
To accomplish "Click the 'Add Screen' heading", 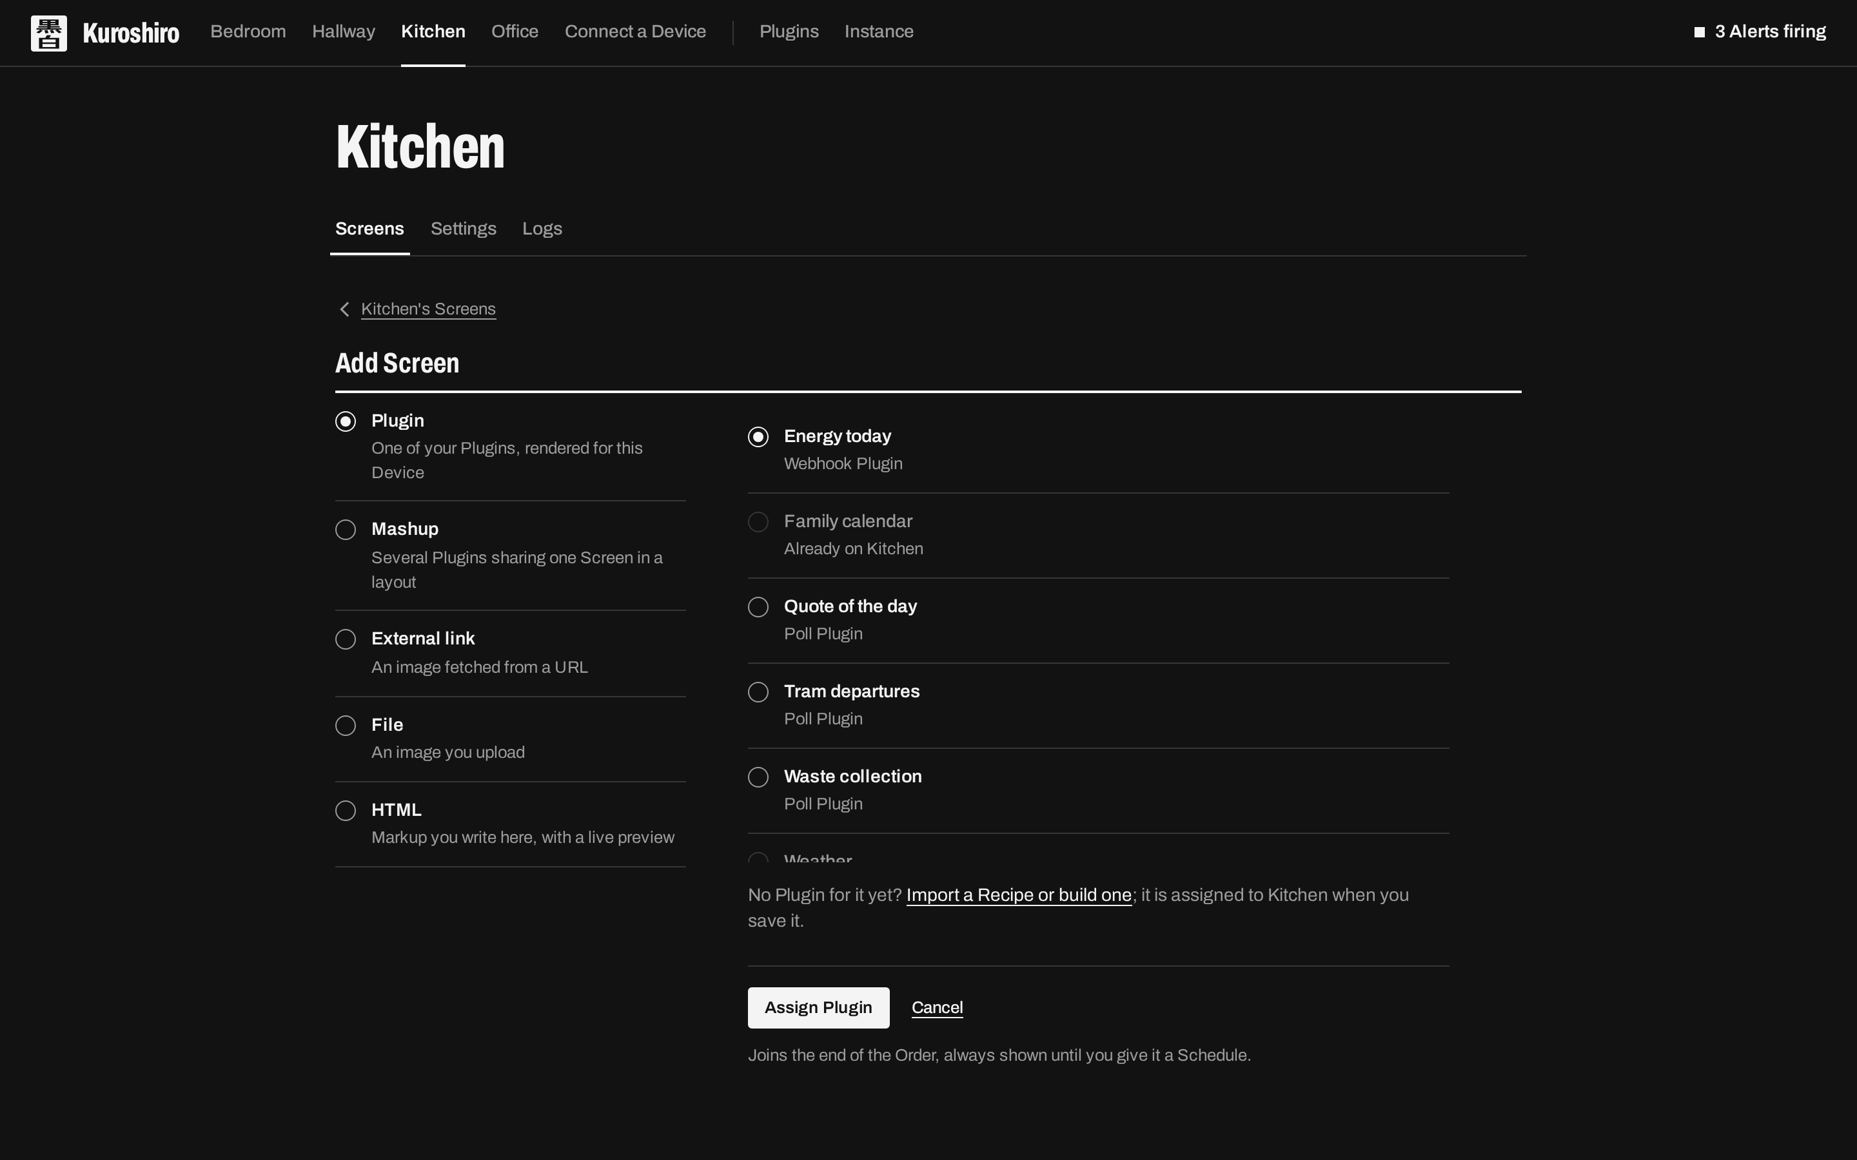I will (x=397, y=363).
